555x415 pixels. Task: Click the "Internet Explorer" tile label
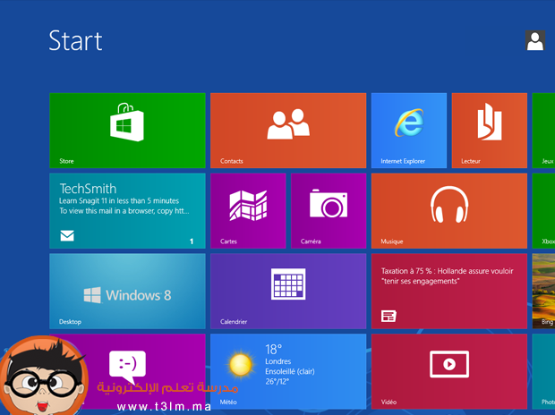403,161
